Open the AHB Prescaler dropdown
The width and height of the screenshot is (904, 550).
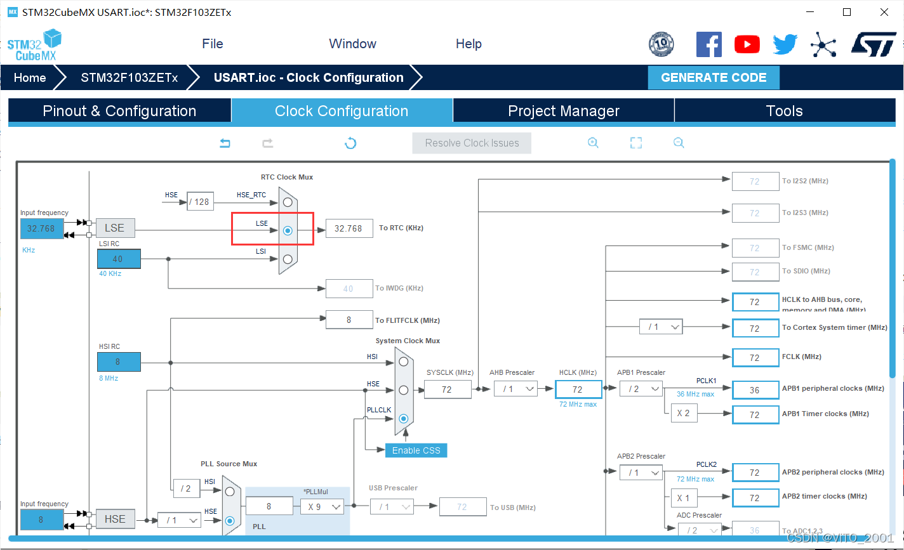point(515,389)
